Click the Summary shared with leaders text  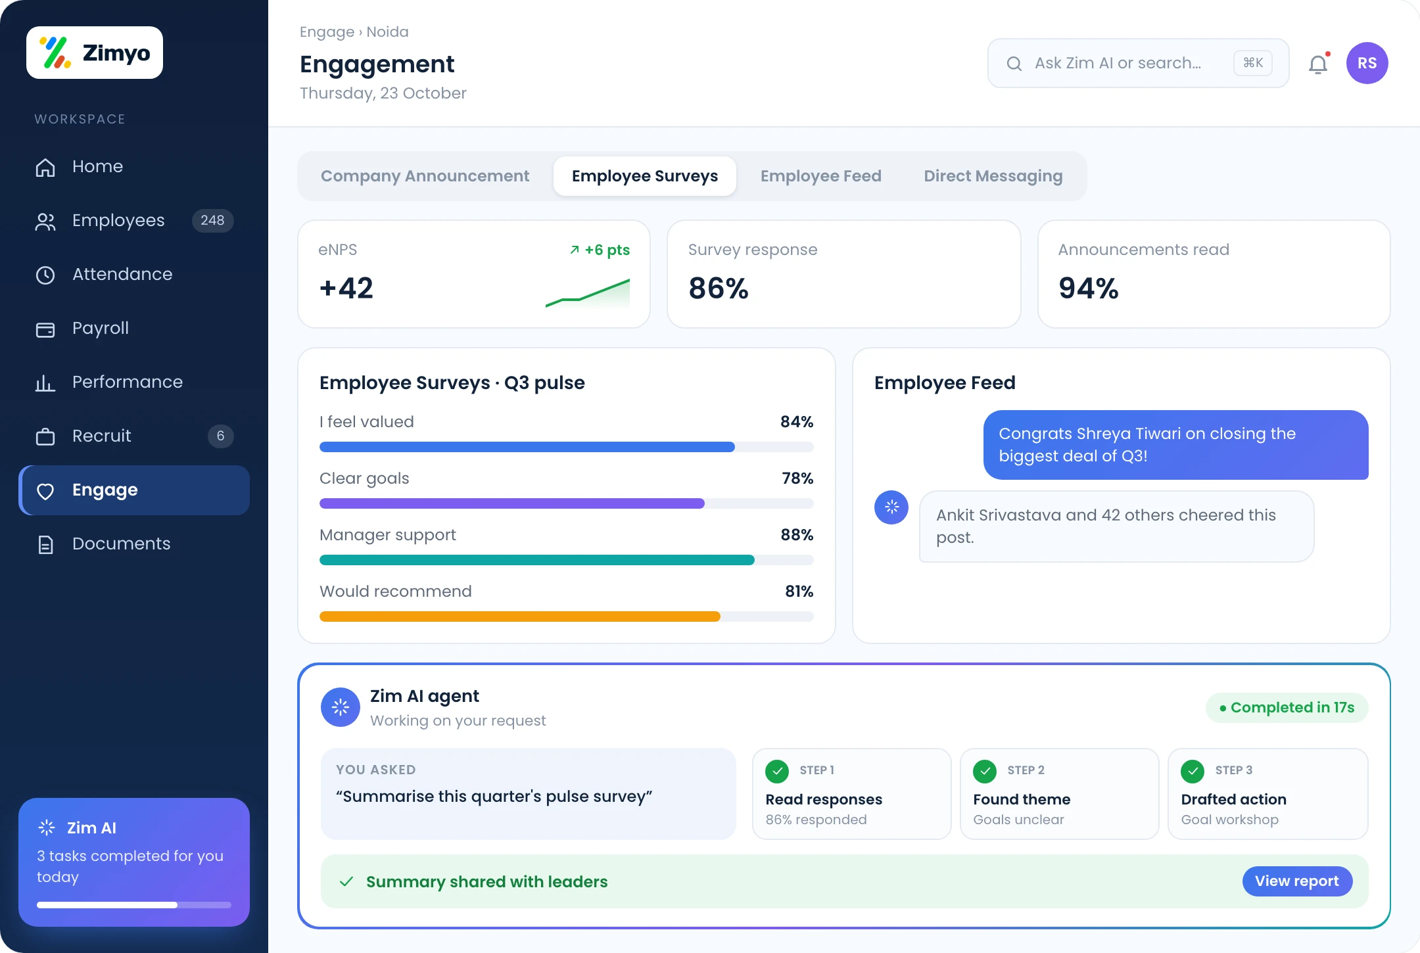tap(486, 881)
